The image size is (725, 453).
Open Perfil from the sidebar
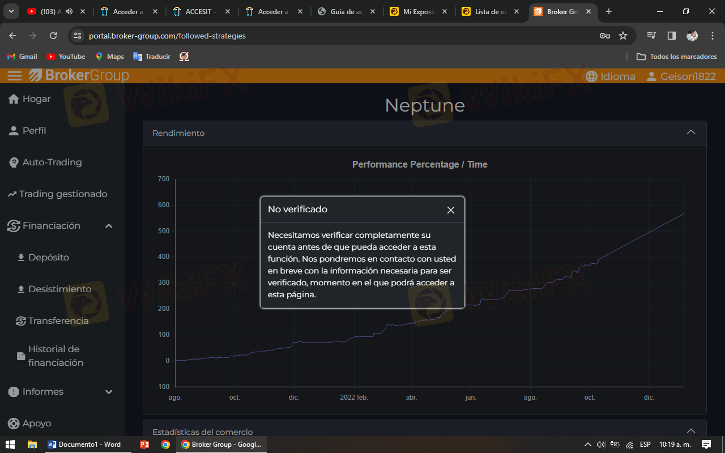[34, 130]
